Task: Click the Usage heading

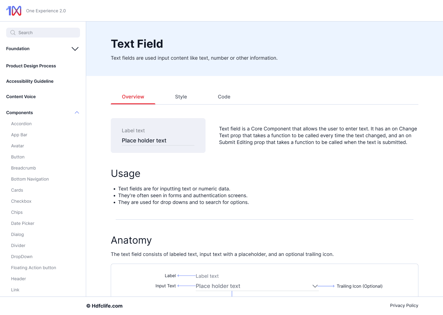Action: (x=126, y=173)
